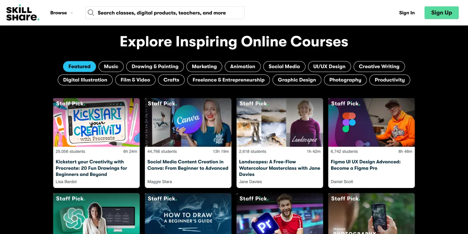The image size is (468, 234).
Task: Open the Figma course thumbnail
Action: coord(371,122)
